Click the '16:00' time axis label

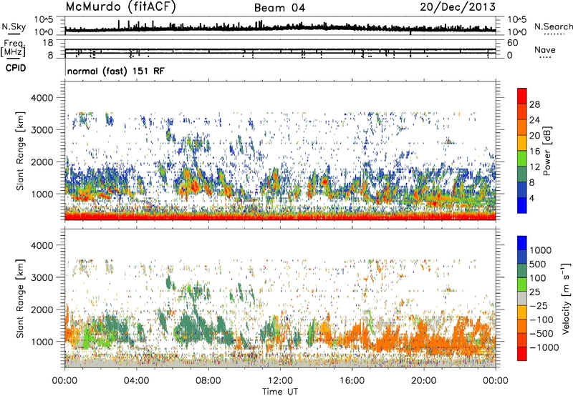point(352,381)
